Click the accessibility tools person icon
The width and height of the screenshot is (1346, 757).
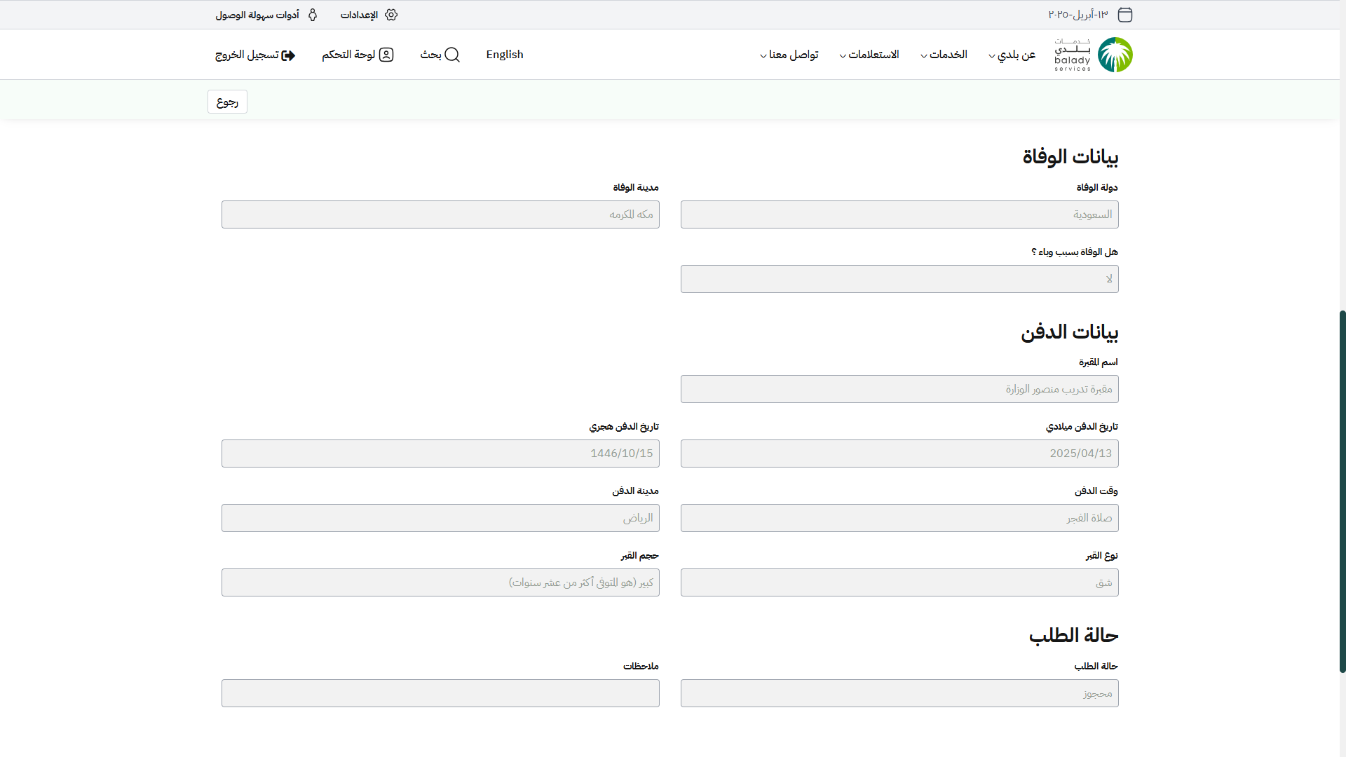[x=313, y=15]
